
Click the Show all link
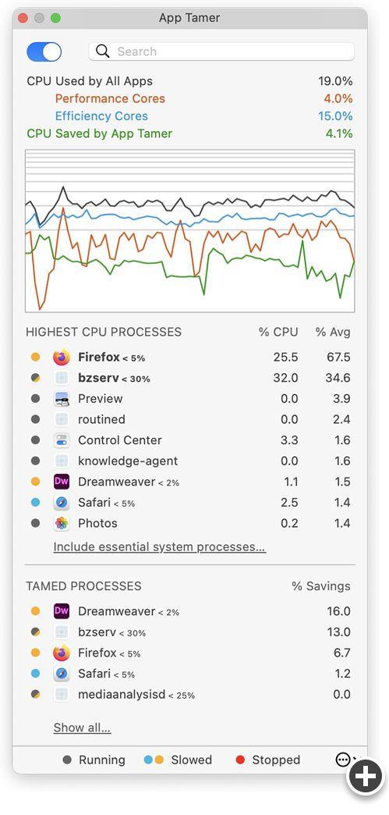[82, 728]
